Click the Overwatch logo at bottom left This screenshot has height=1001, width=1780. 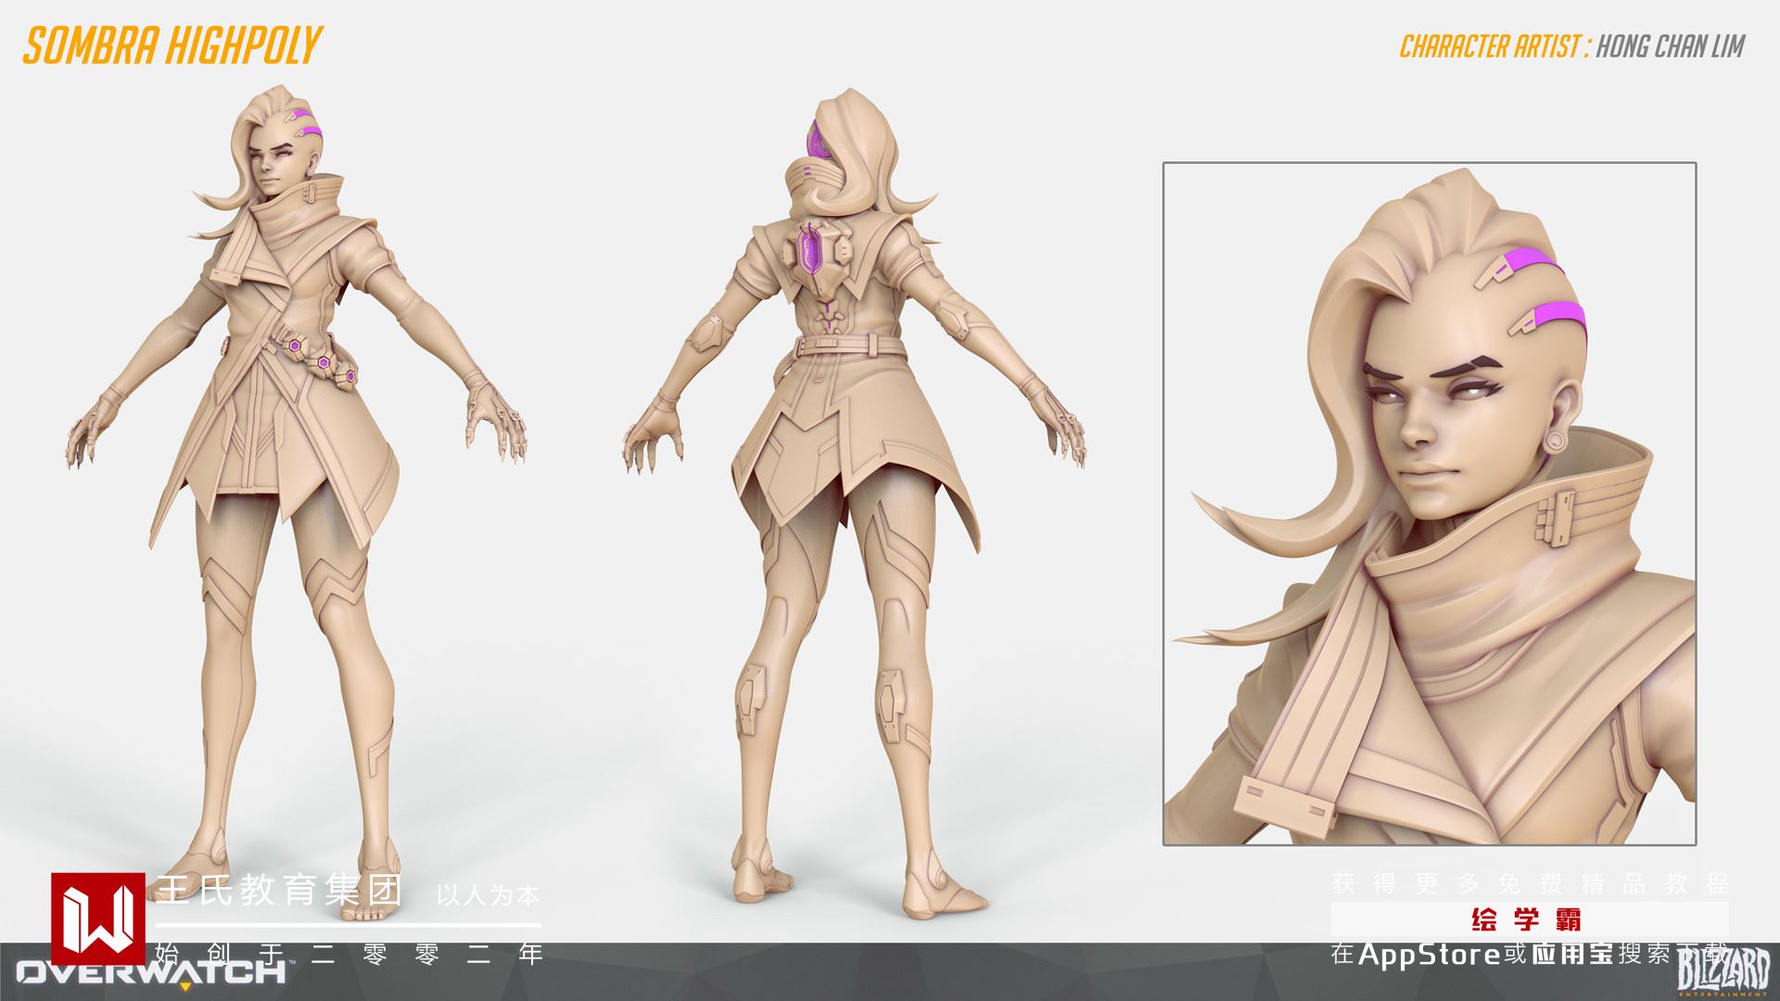[x=150, y=973]
